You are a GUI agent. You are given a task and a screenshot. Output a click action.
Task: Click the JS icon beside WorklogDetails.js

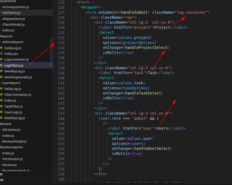pos(1,77)
